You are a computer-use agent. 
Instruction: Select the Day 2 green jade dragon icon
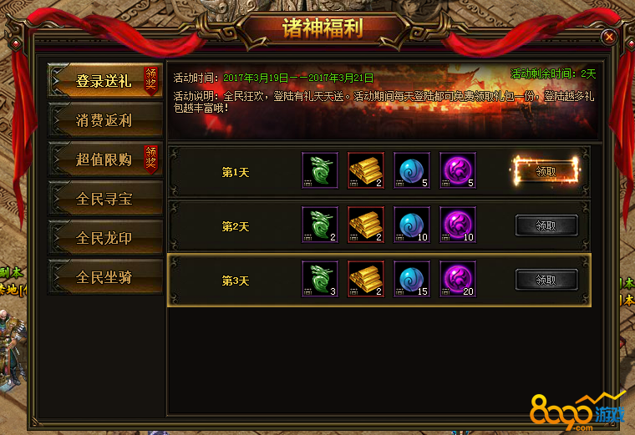pos(320,225)
